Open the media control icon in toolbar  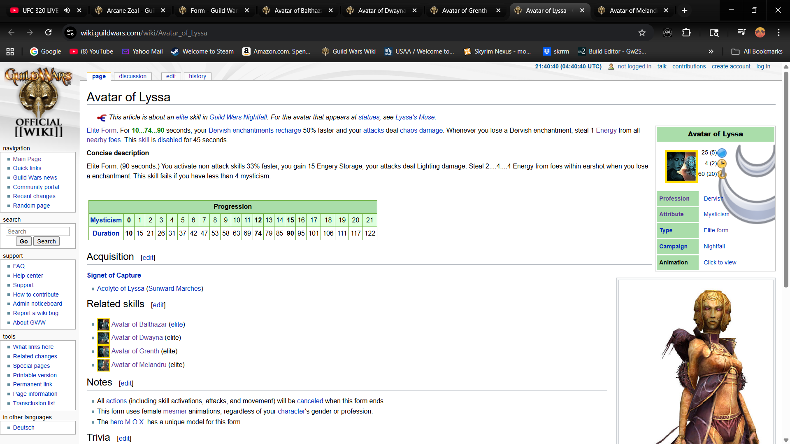741,33
